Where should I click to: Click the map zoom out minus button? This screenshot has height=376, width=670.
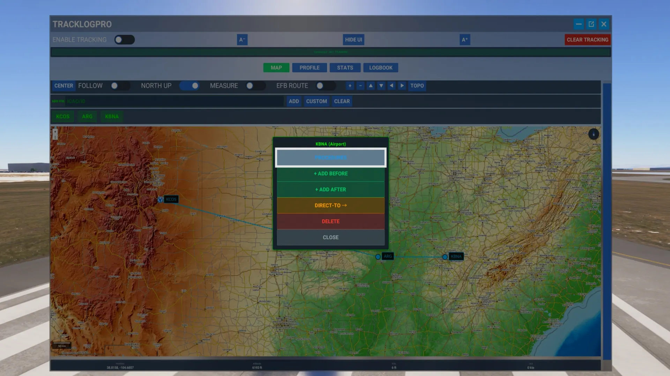coord(360,86)
